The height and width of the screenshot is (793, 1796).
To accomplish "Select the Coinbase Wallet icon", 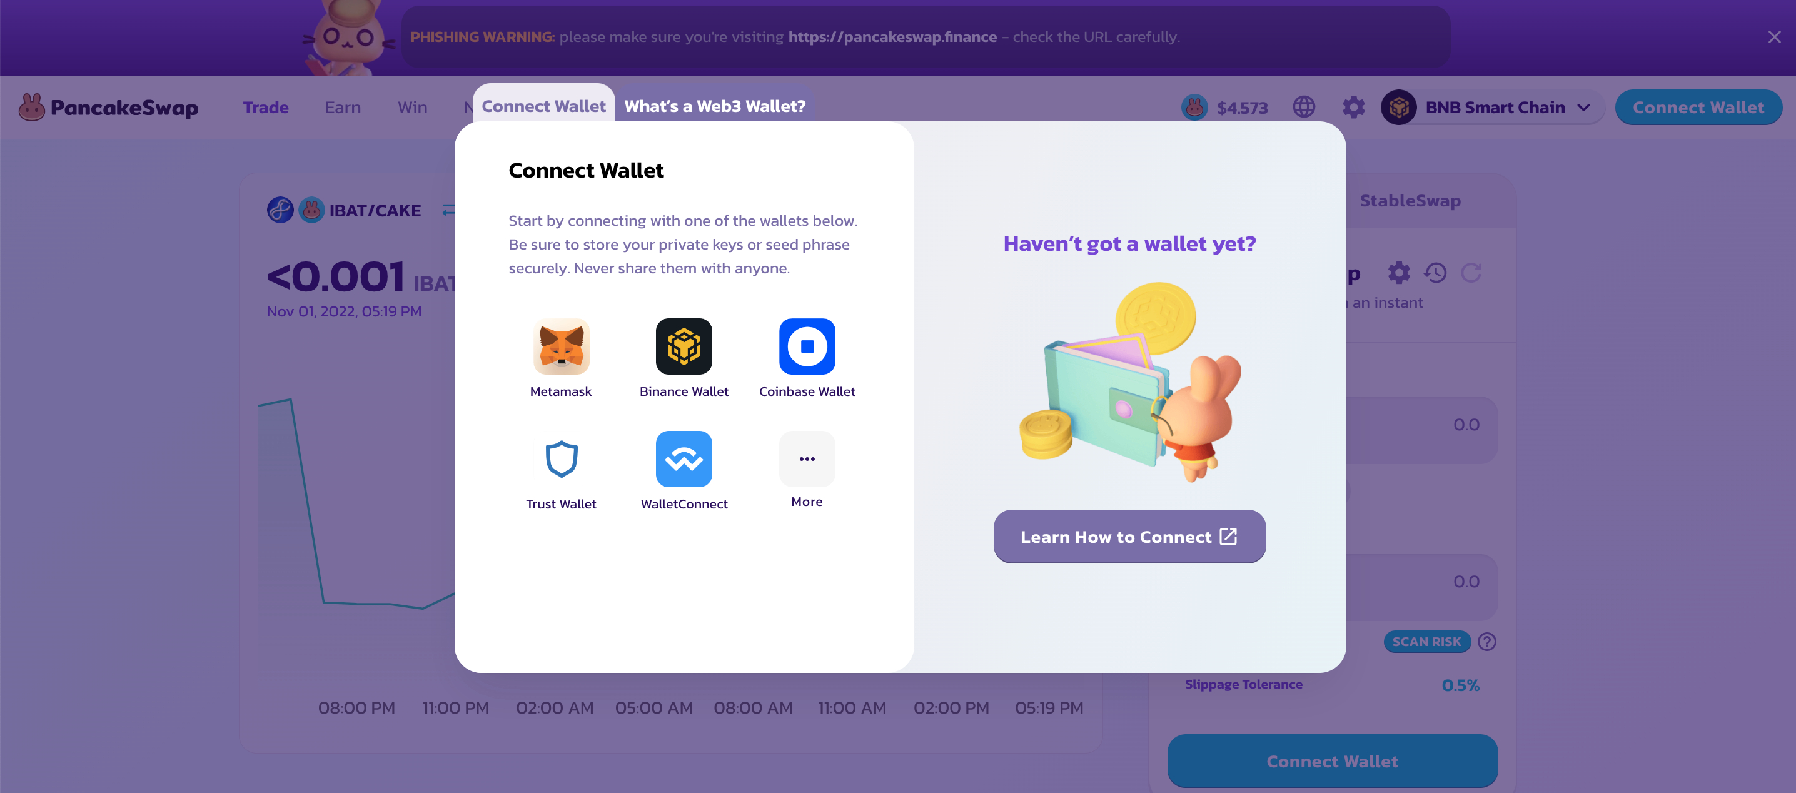I will (807, 346).
